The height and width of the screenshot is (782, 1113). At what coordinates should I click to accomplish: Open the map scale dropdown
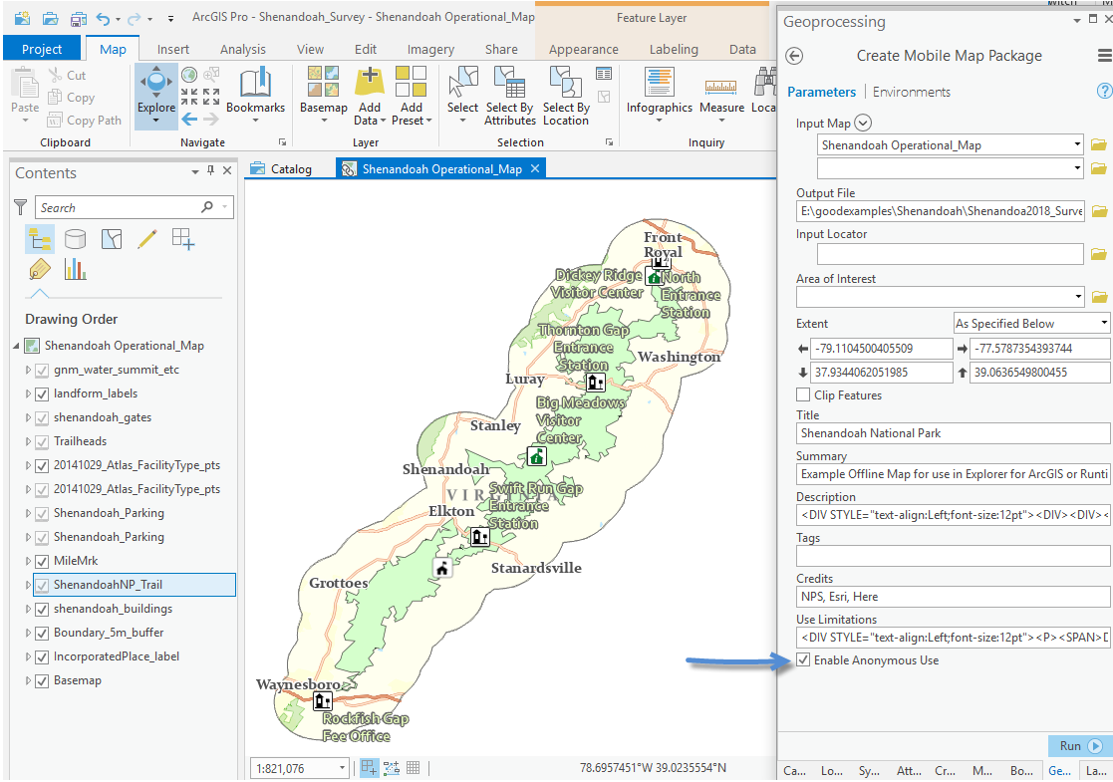point(343,768)
